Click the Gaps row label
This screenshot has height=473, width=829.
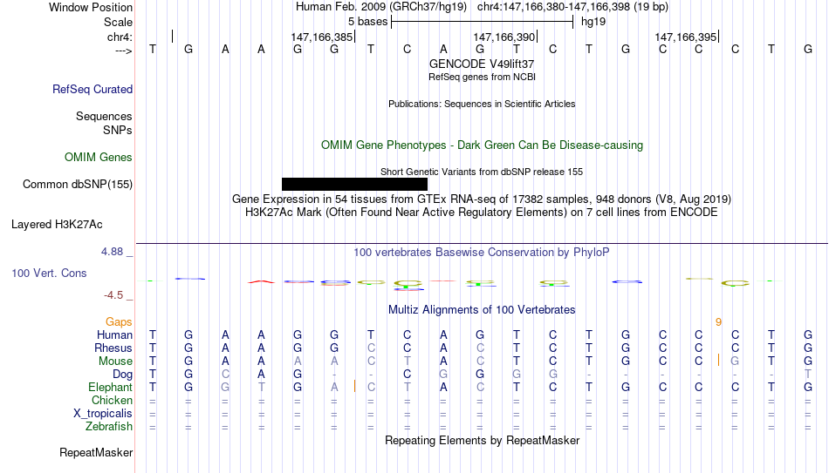pos(119,322)
